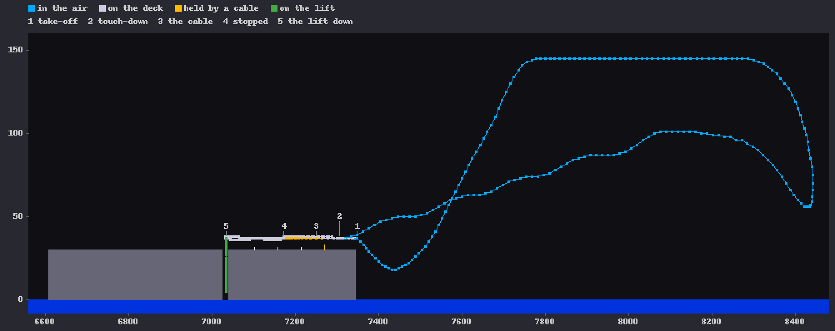
Task: Click the yellow 'held by a cable' swatch
Action: [178, 8]
